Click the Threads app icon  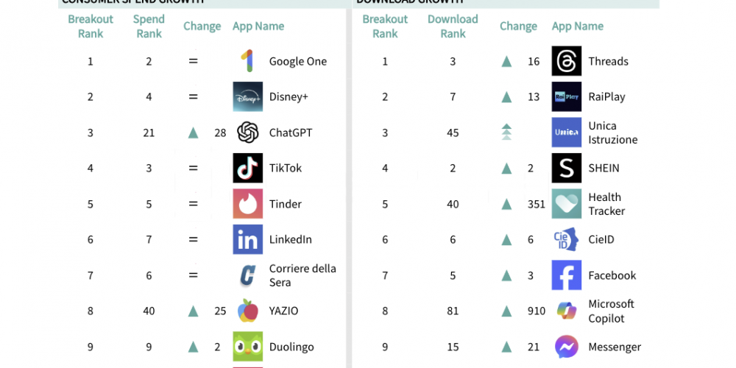click(x=567, y=61)
